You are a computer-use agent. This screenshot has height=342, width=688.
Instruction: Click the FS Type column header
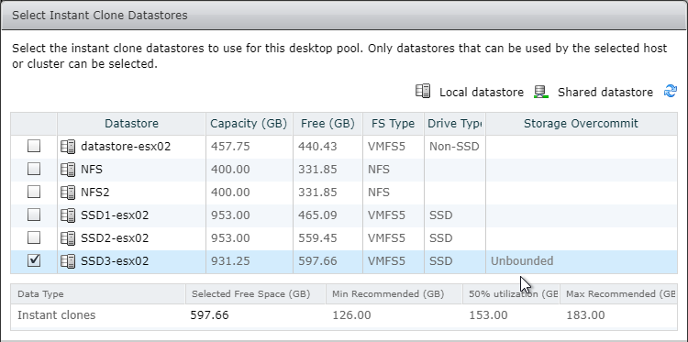point(394,124)
